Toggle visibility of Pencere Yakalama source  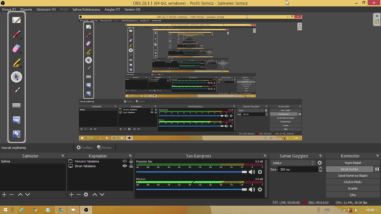[124, 161]
